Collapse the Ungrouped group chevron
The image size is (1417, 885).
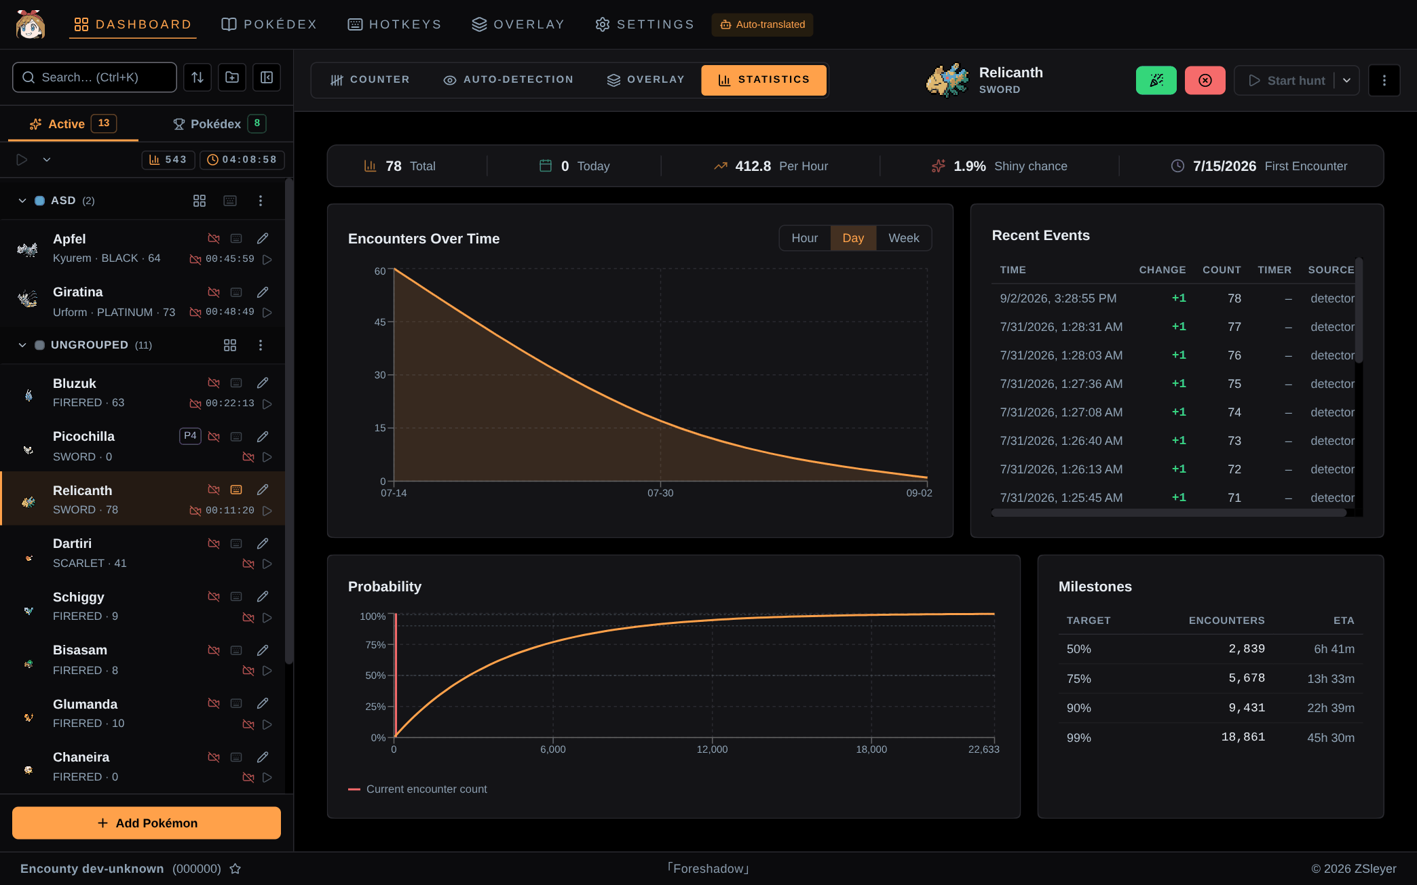(x=22, y=345)
